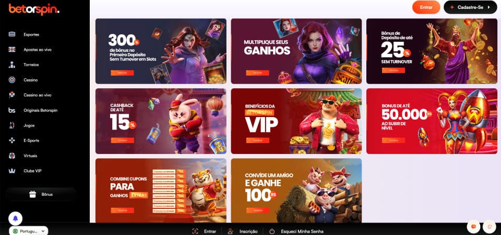The width and height of the screenshot is (501, 235).
Task: Click the Esportes icon in sidebar
Action: coord(12,34)
